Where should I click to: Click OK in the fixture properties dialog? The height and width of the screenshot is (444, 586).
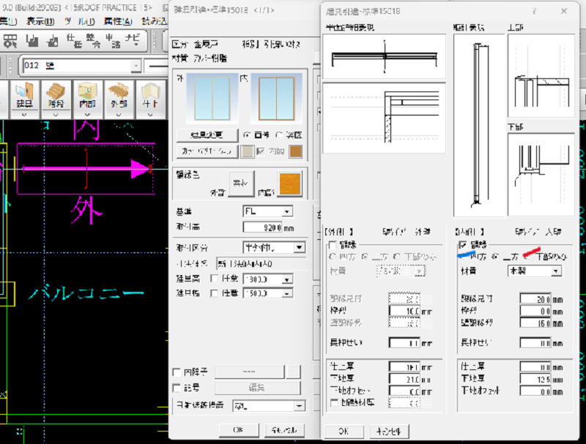[238, 430]
